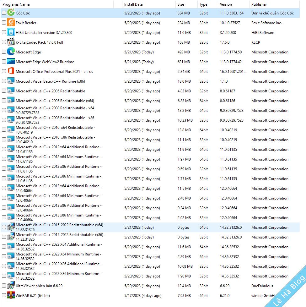Image resolution: width=306 pixels, height=307 pixels.
Task: Select the Microsoft Edge WebView2 Runtime name
Action: [45, 62]
